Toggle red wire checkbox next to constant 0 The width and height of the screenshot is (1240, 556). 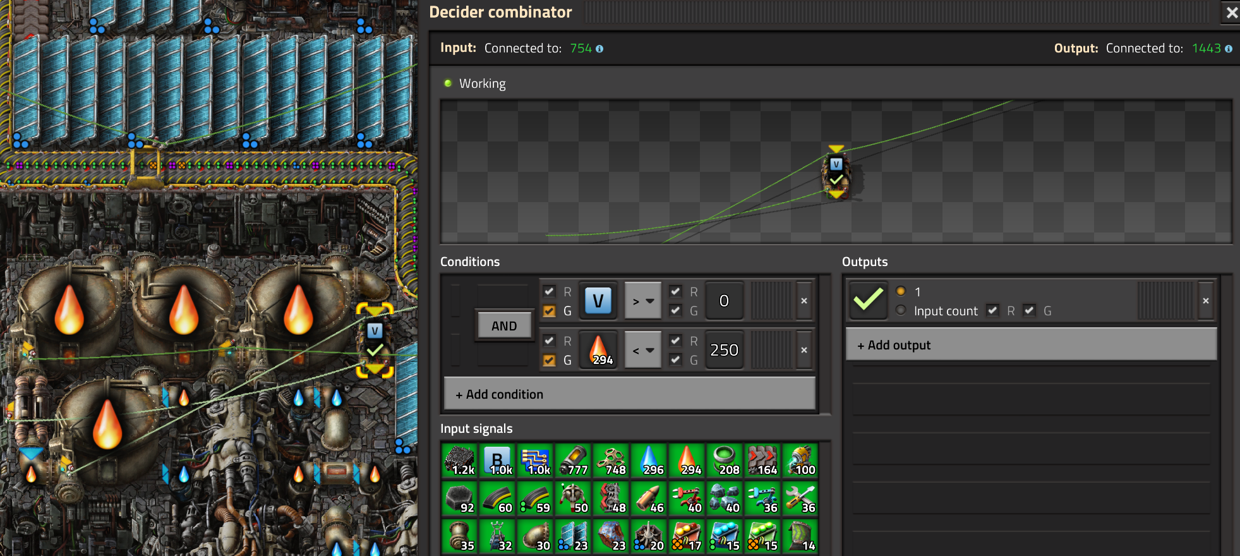[x=675, y=291]
